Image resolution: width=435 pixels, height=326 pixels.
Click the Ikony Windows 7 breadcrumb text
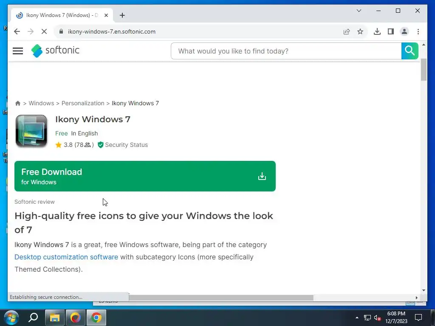[135, 103]
